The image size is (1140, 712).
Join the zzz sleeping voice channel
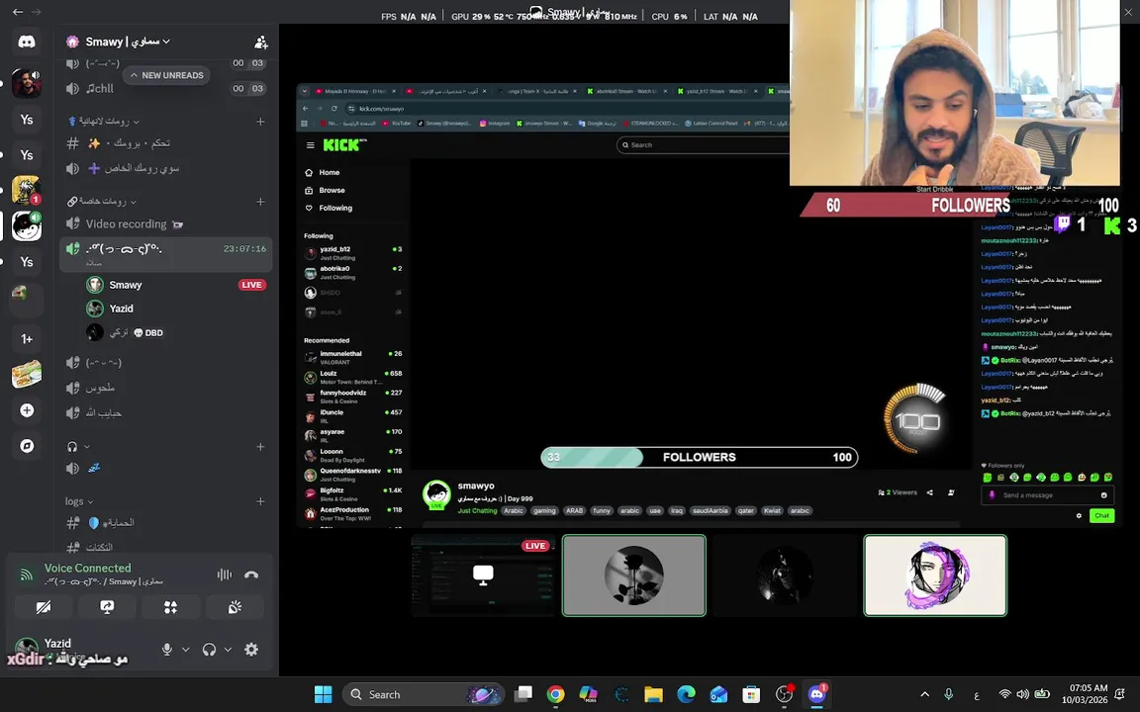click(165, 469)
